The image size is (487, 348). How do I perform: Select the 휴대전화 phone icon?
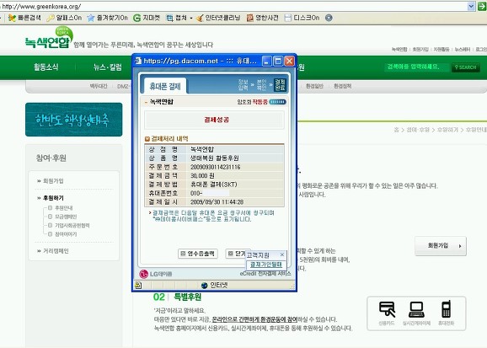[x=446, y=313]
